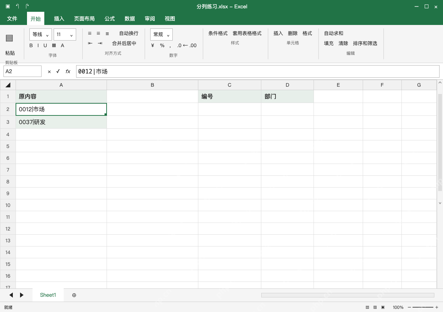Apply font color with the A icon

pyautogui.click(x=63, y=45)
